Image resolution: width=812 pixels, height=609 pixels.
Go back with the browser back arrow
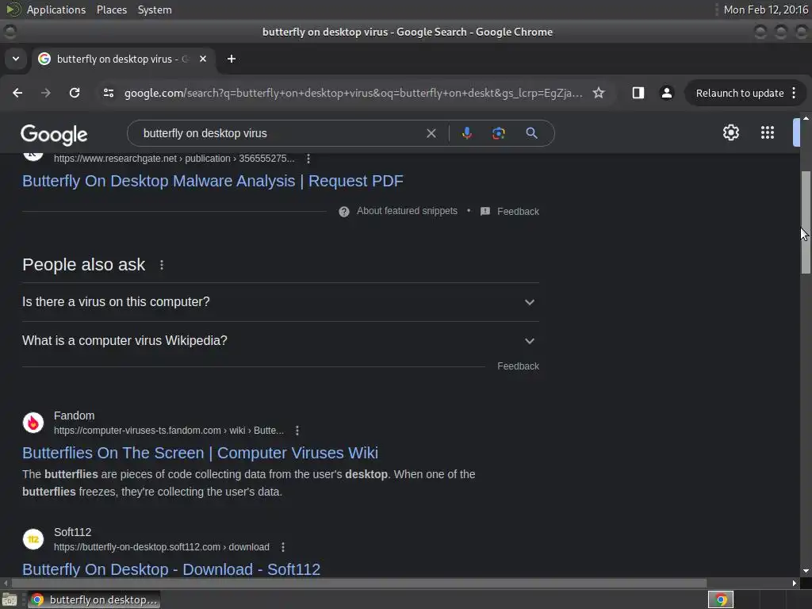pos(17,93)
